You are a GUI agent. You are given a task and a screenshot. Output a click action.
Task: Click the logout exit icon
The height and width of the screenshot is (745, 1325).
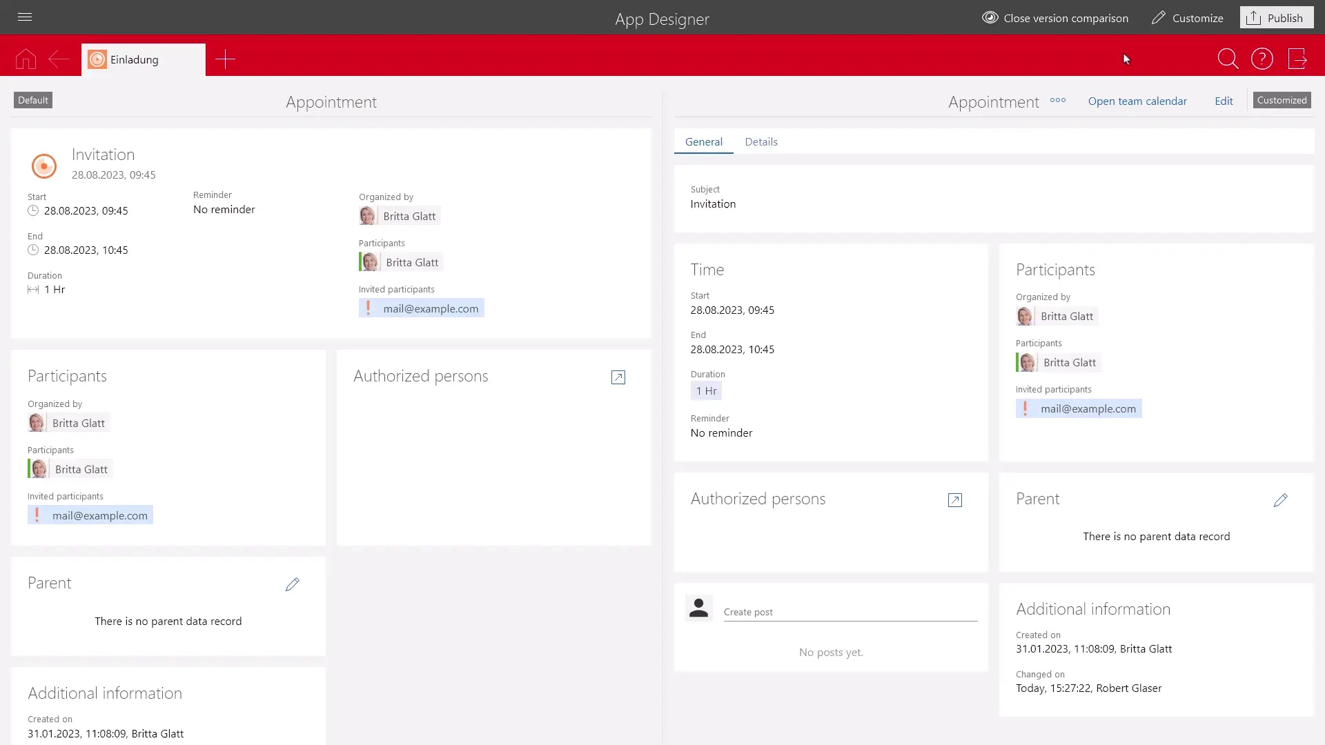coord(1297,59)
